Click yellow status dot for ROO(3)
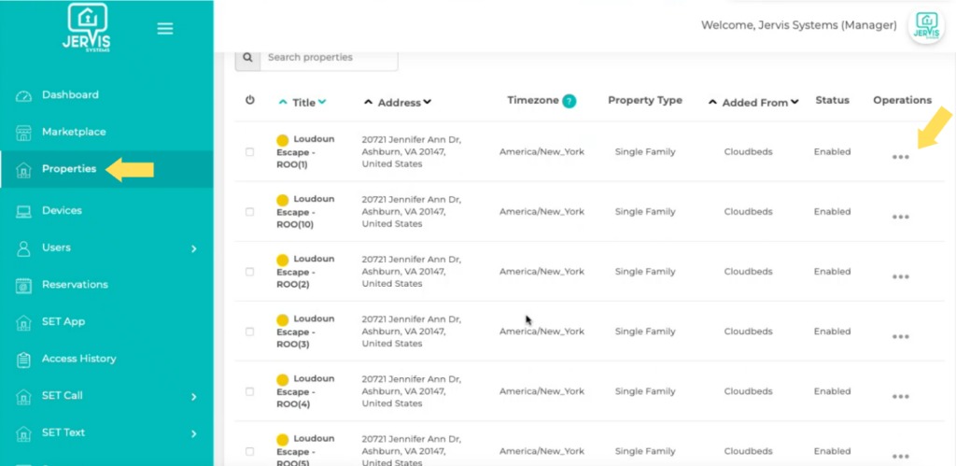The width and height of the screenshot is (956, 466). tap(282, 320)
